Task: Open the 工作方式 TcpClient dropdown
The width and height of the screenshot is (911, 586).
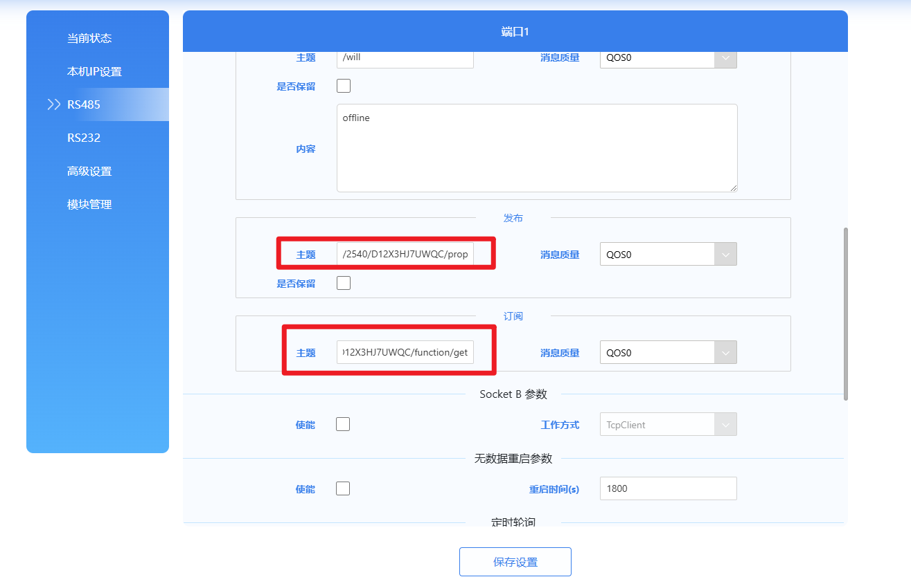Action: pyautogui.click(x=668, y=424)
